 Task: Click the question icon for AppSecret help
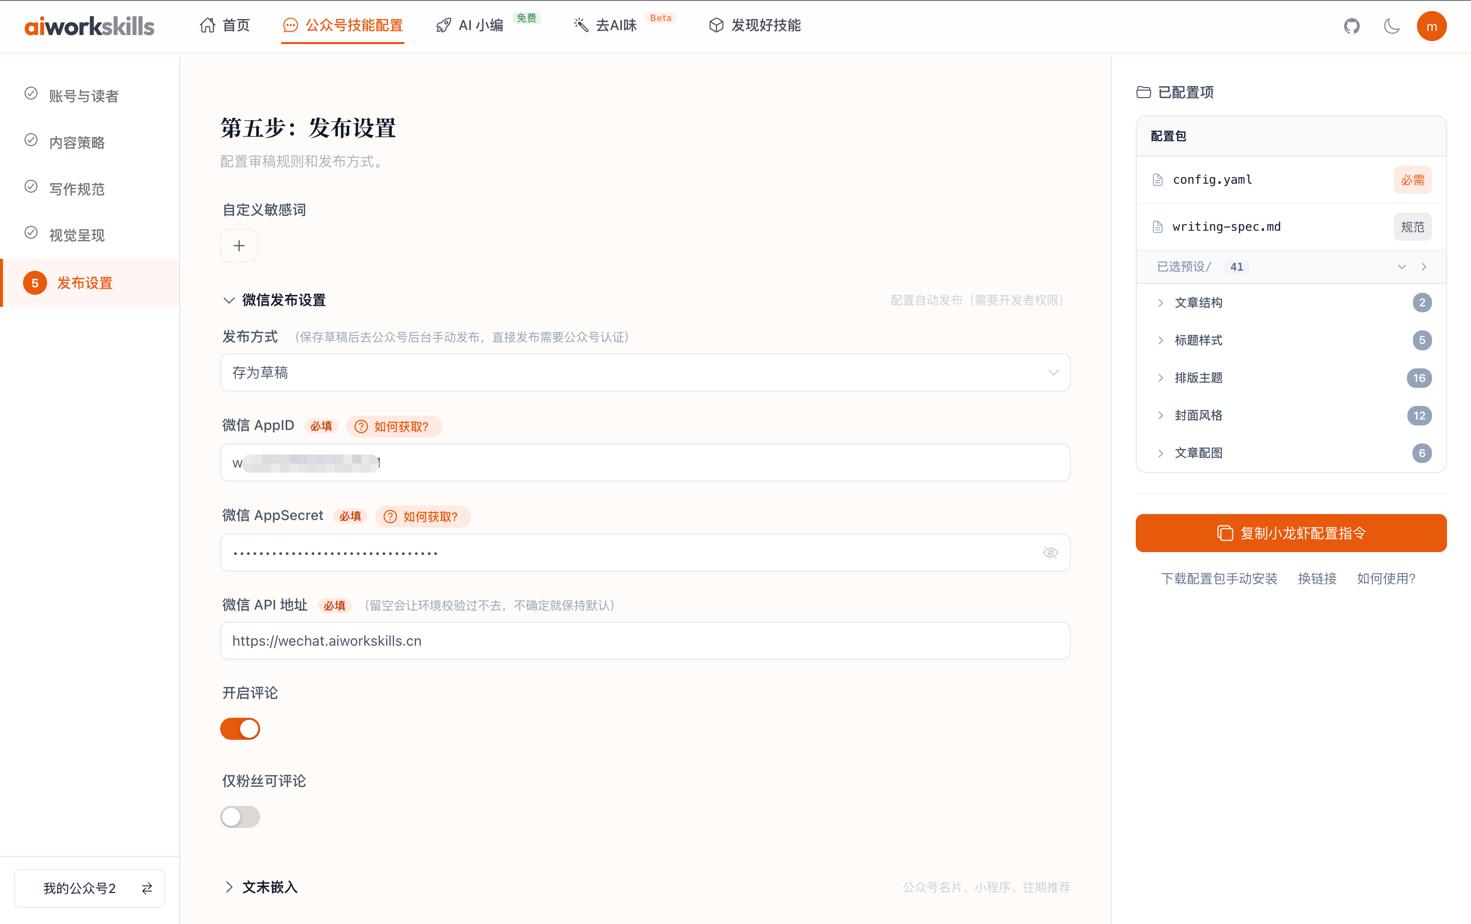390,517
